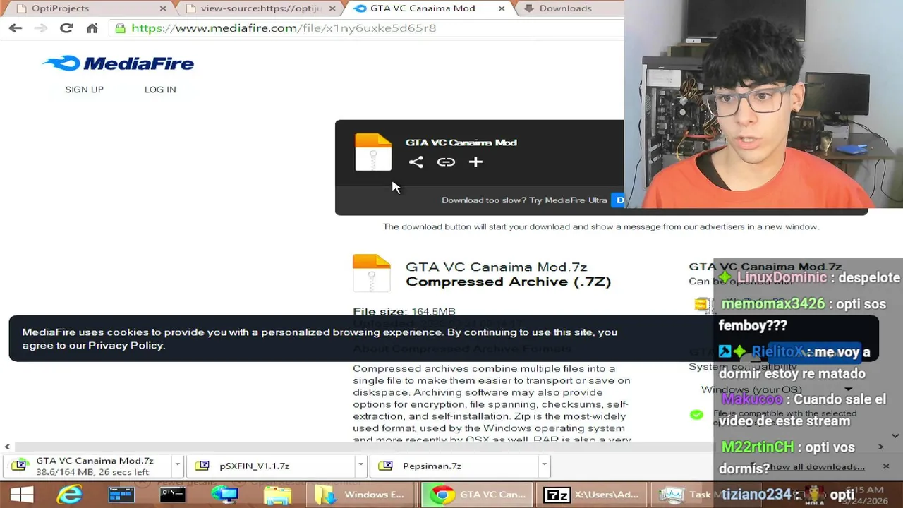This screenshot has height=508, width=903.
Task: Open Server Manager on the taskbar
Action: click(121, 495)
